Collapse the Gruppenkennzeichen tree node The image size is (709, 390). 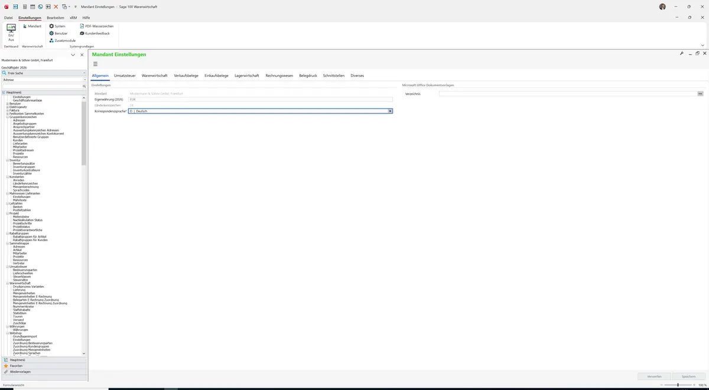[8, 117]
